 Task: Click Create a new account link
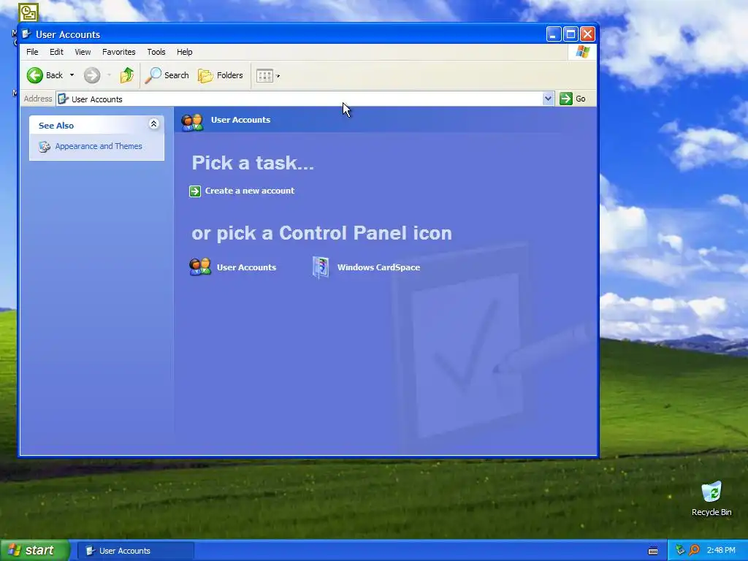click(x=250, y=191)
